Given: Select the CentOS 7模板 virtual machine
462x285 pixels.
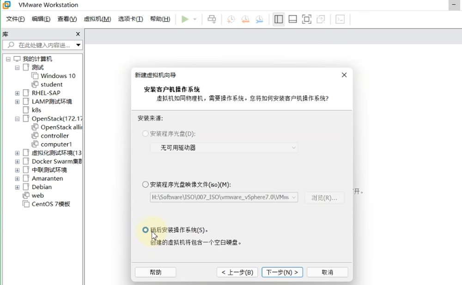Looking at the screenshot, I should [x=51, y=204].
